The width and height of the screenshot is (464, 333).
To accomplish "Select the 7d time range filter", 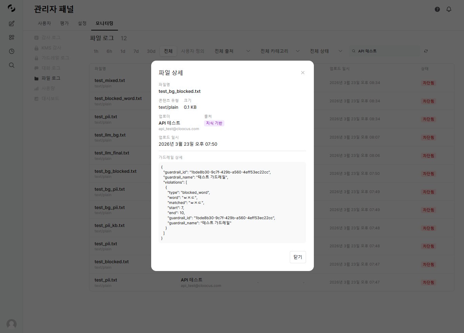I will pyautogui.click(x=136, y=51).
